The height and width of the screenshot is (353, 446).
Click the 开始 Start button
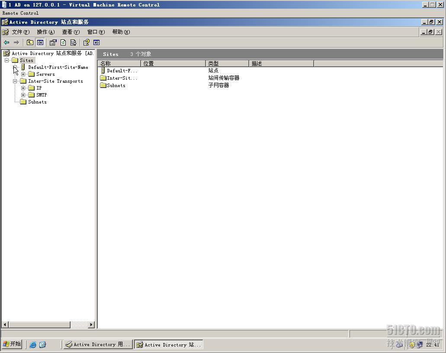pos(12,344)
